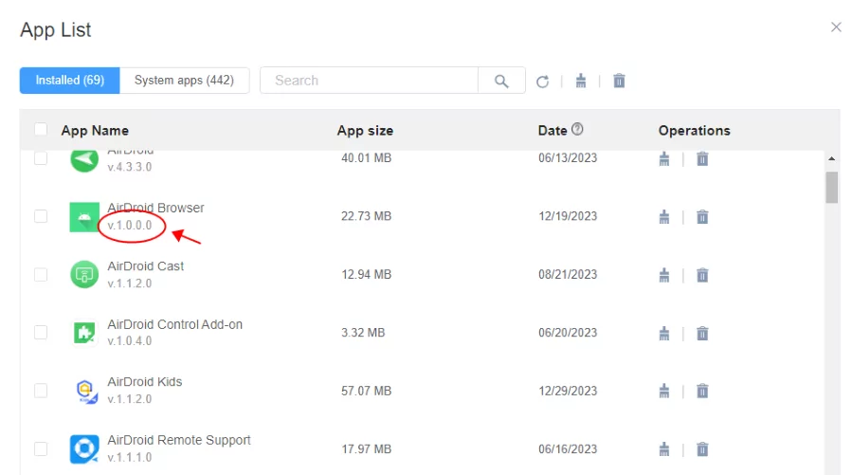Clear cache for AirDroid Browser
Viewport: 853px width, 475px height.
click(664, 217)
